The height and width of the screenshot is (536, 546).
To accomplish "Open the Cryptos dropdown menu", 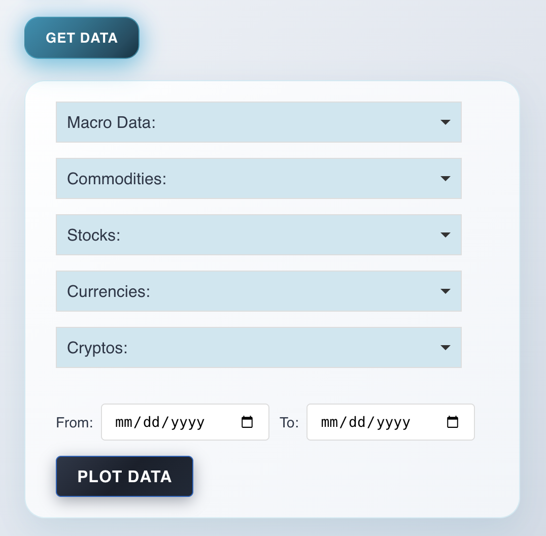I will tap(258, 348).
